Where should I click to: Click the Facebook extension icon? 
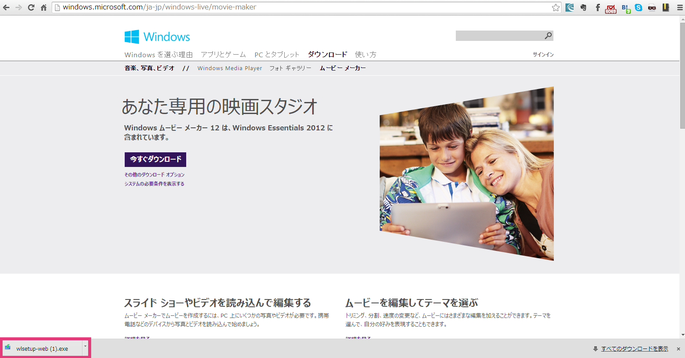click(x=598, y=7)
